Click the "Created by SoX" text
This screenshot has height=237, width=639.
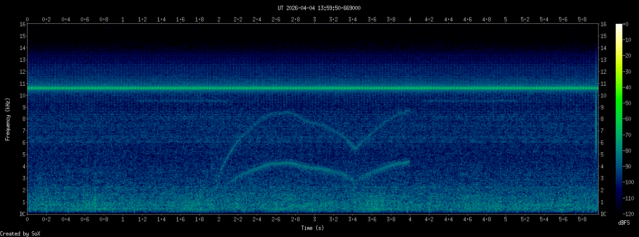click(20, 233)
